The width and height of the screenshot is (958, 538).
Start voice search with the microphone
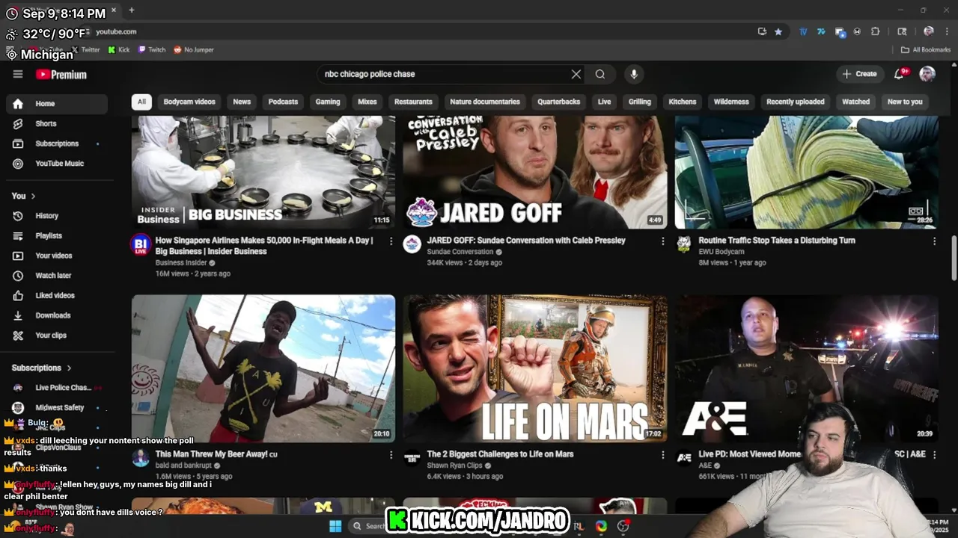(634, 74)
